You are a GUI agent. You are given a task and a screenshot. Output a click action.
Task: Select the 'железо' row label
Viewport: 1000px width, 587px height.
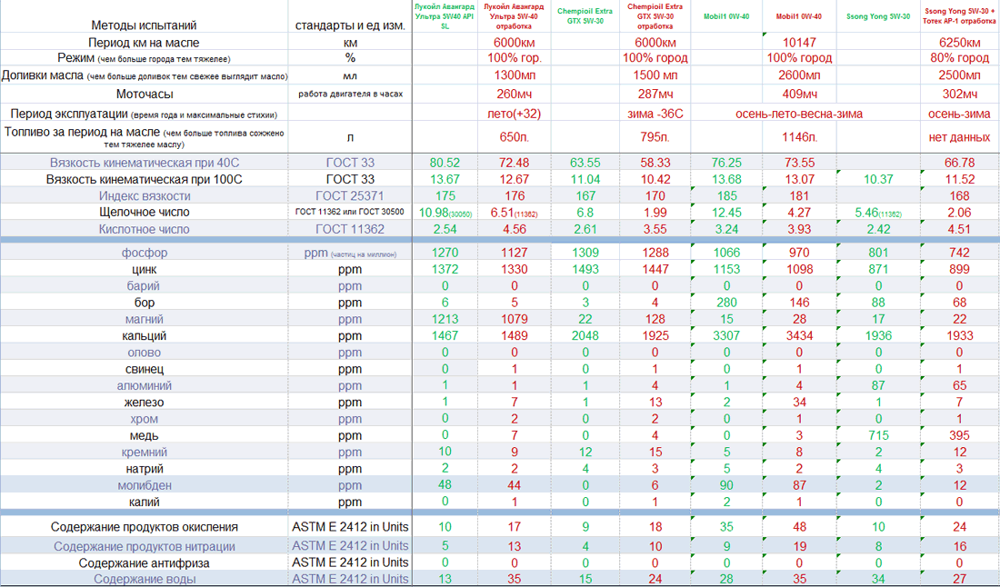[x=145, y=403]
